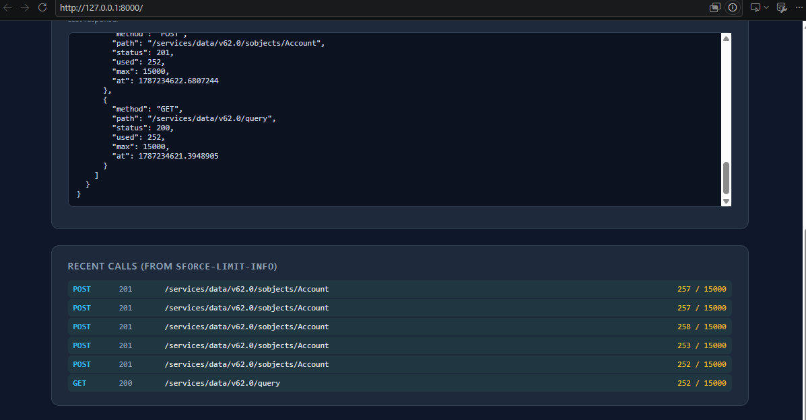Open the developer tools wrench icon
The image size is (806, 420).
pos(782,7)
